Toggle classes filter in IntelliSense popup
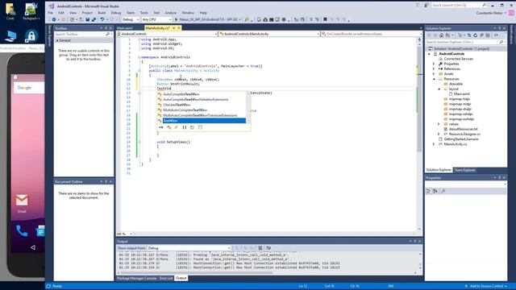 point(169,127)
